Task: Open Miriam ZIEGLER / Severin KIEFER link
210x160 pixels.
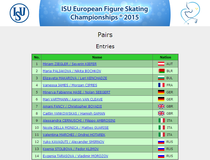Action: click(70, 64)
